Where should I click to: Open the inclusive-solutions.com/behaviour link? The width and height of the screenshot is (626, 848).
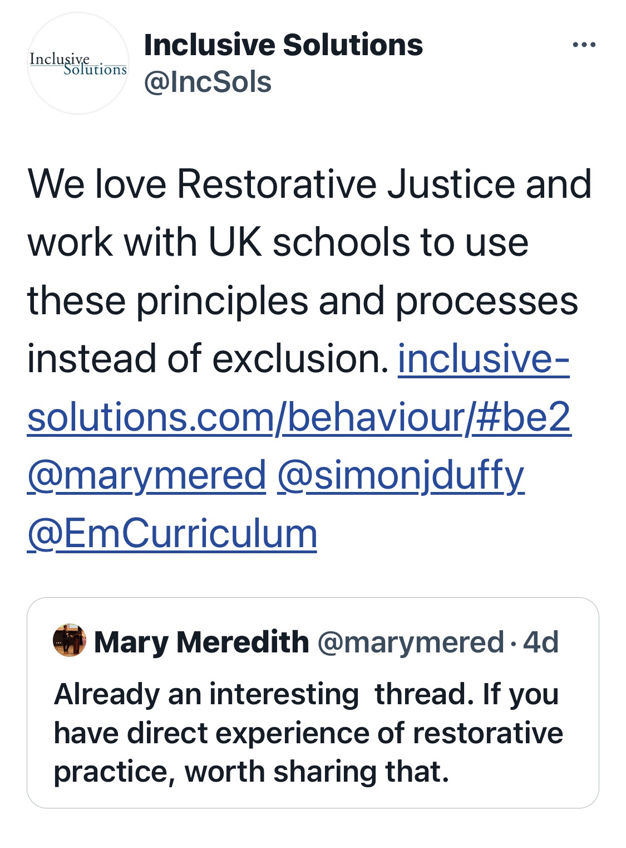(299, 387)
